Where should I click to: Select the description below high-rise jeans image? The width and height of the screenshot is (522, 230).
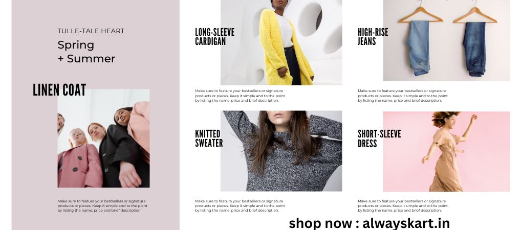[403, 96]
